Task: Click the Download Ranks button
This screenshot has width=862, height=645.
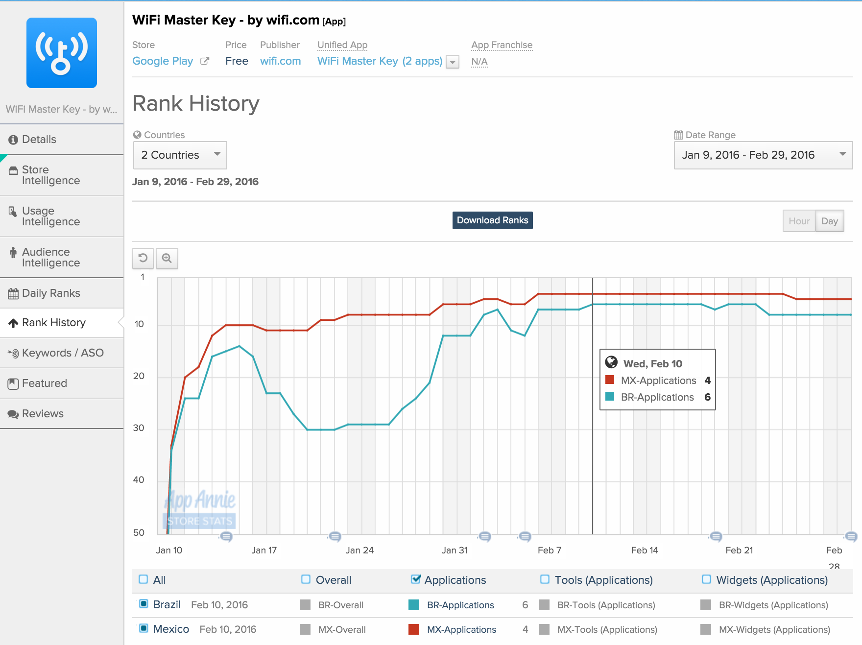Action: click(492, 220)
